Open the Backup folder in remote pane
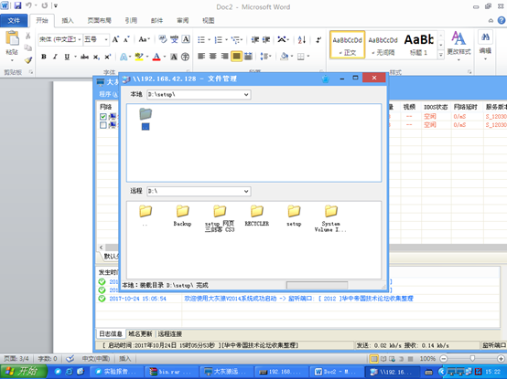The image size is (507, 379). [182, 216]
